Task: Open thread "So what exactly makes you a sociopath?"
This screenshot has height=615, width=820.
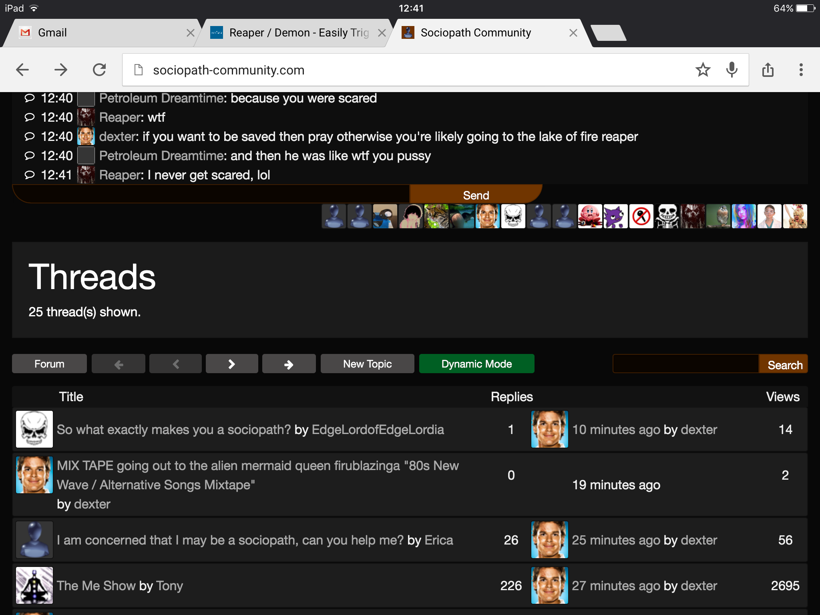Action: coord(174,430)
